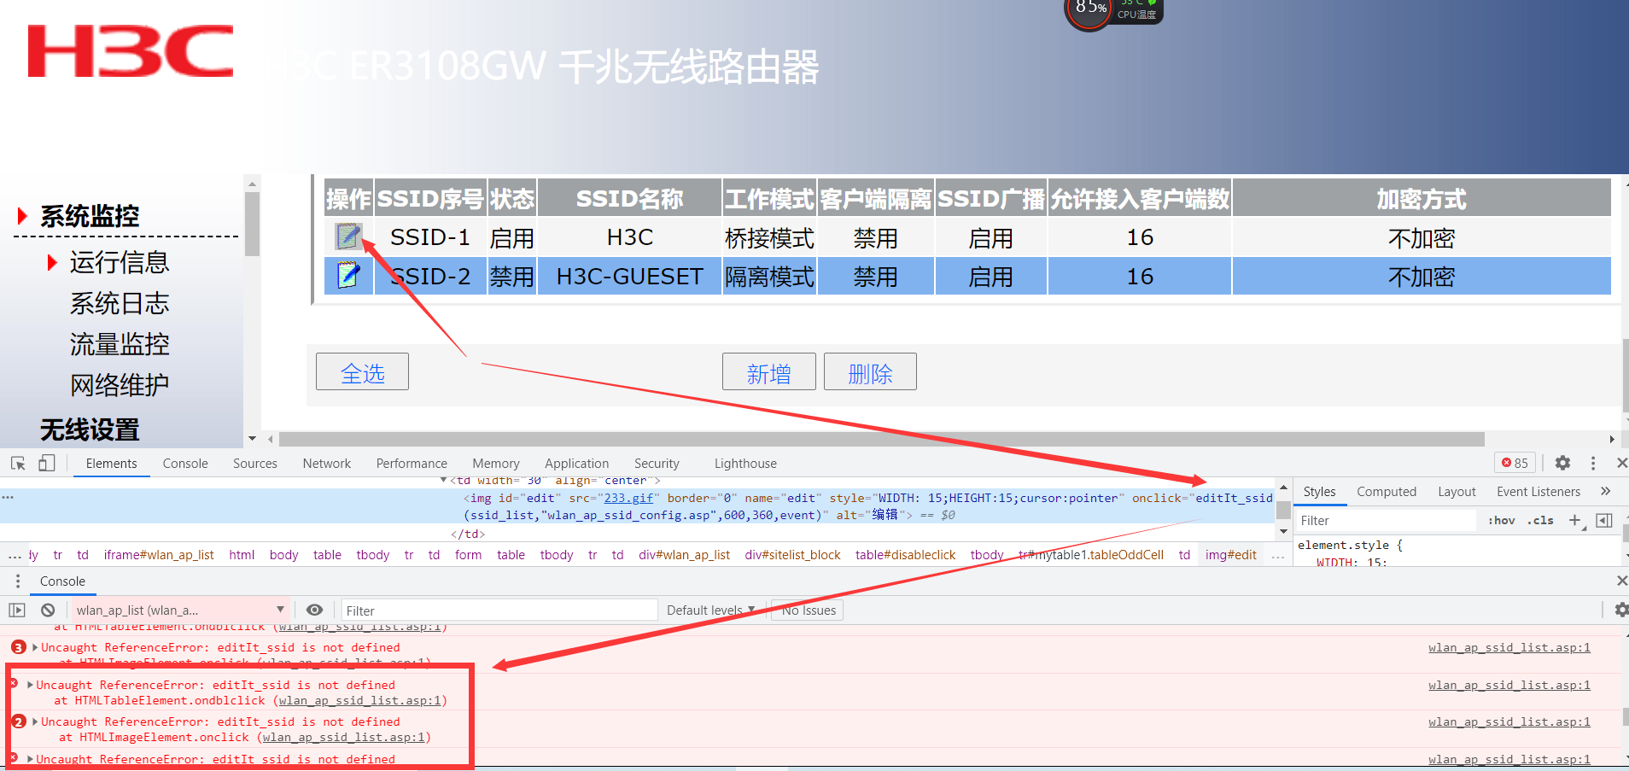
Task: Open the 233.gif source link
Action: click(x=628, y=498)
